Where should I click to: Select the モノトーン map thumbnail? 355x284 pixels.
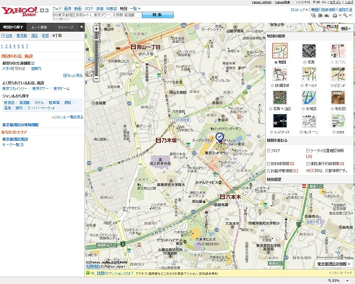click(309, 121)
